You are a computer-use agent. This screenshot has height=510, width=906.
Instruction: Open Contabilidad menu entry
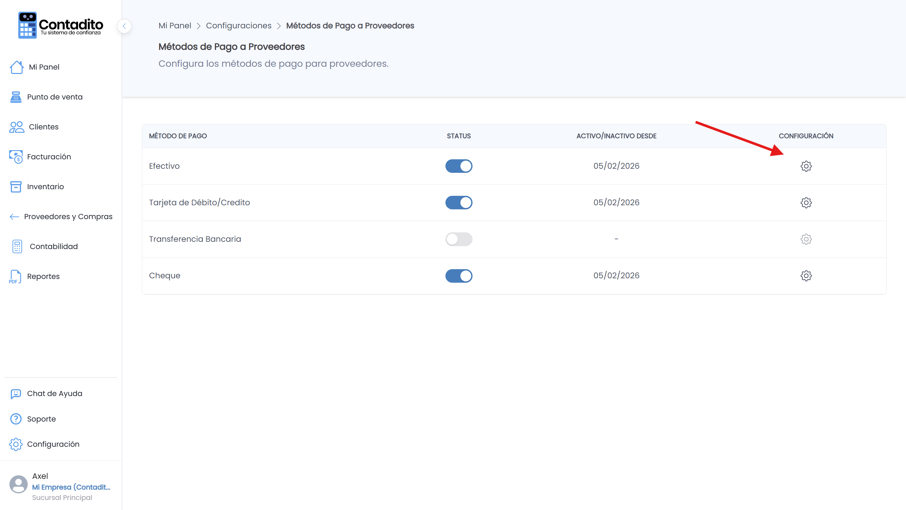coord(54,246)
